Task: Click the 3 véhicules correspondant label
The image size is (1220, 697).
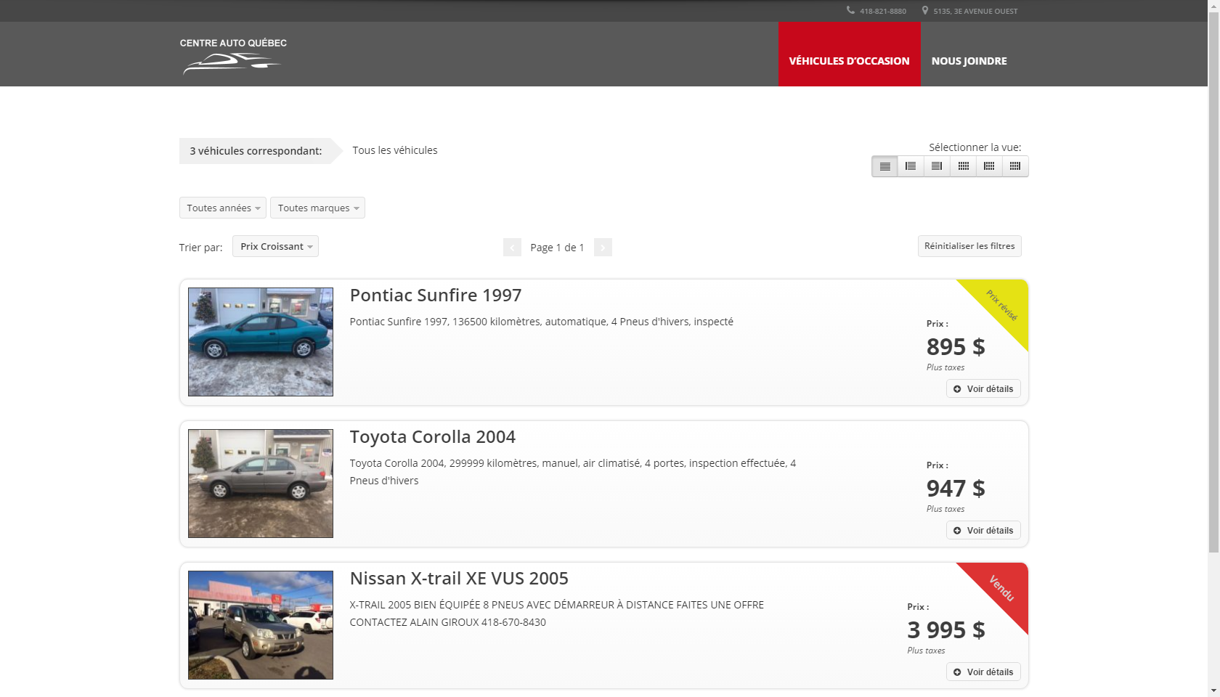Action: 256,151
